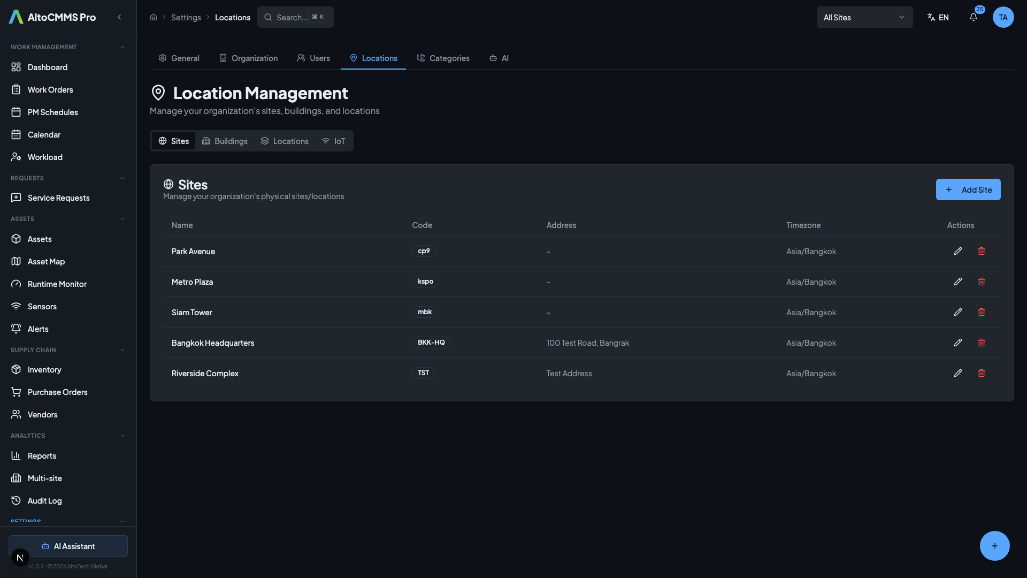Go to home breadcrumb icon
The image size is (1027, 578).
(x=154, y=17)
